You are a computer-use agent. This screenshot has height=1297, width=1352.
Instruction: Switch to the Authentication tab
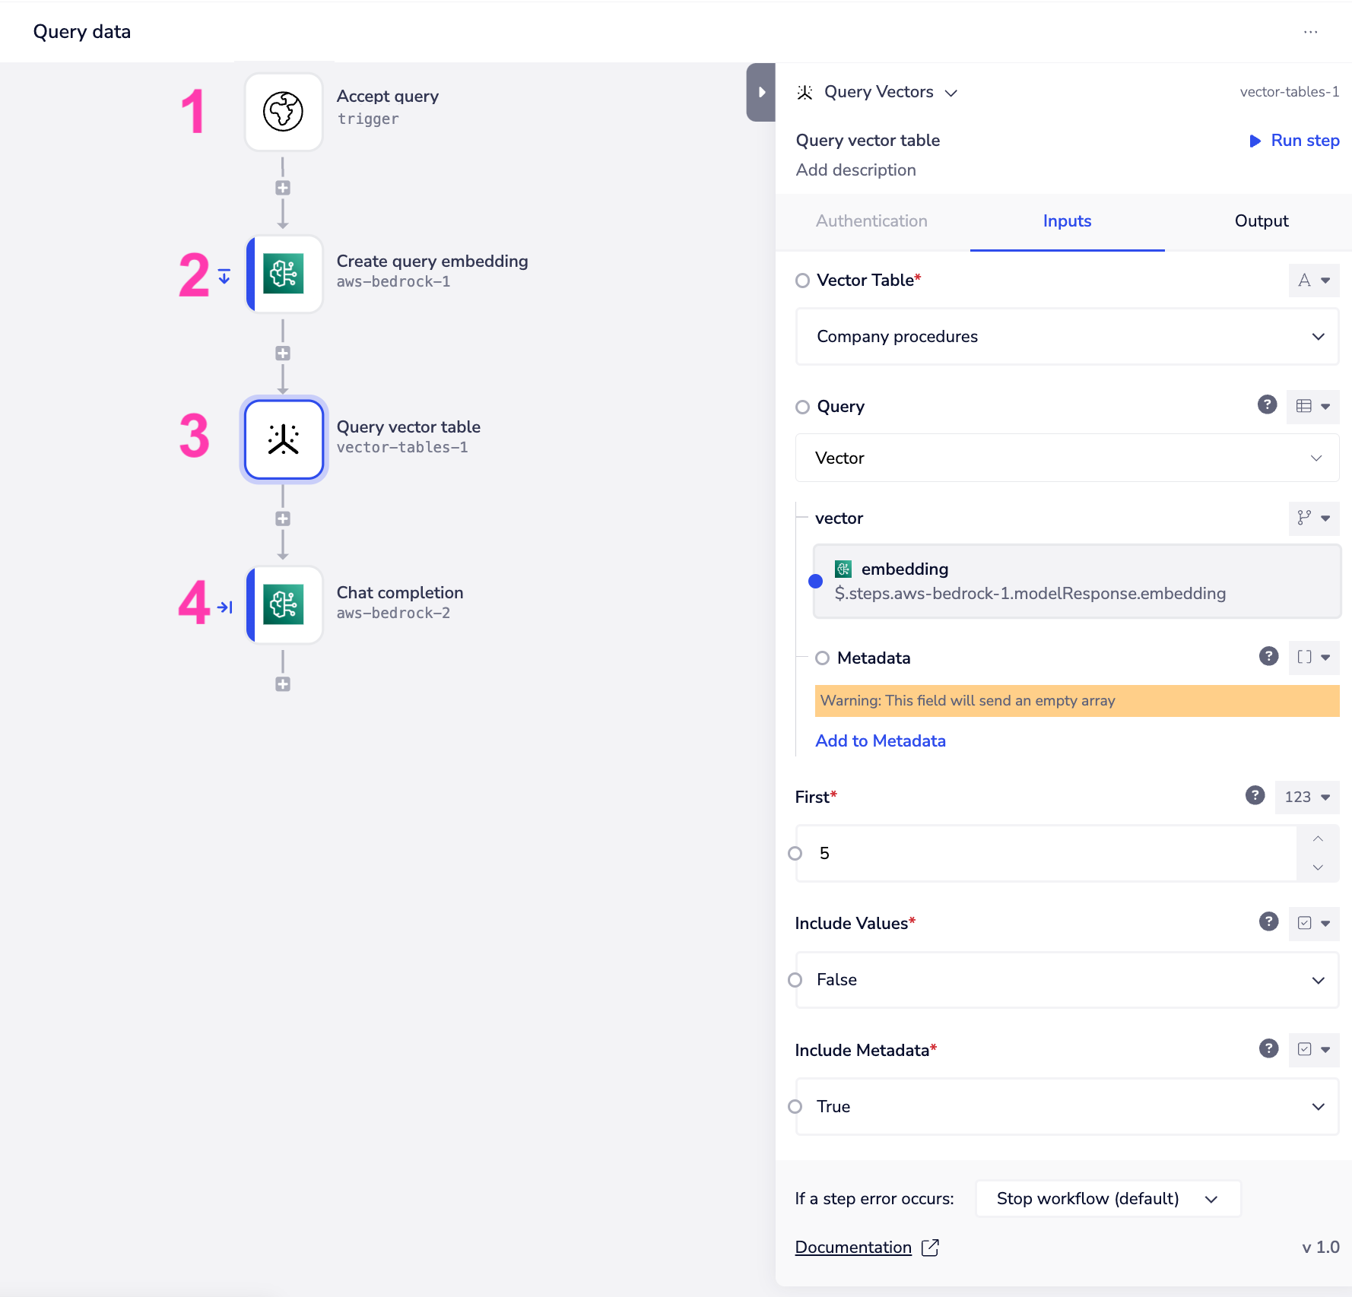(871, 221)
